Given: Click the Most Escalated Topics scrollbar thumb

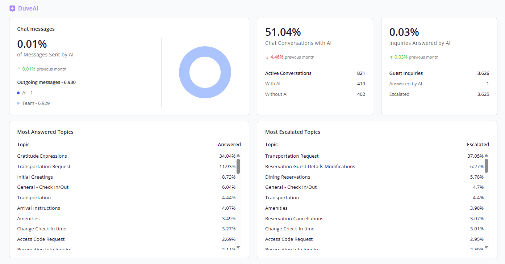Looking at the screenshot, I should point(486,166).
